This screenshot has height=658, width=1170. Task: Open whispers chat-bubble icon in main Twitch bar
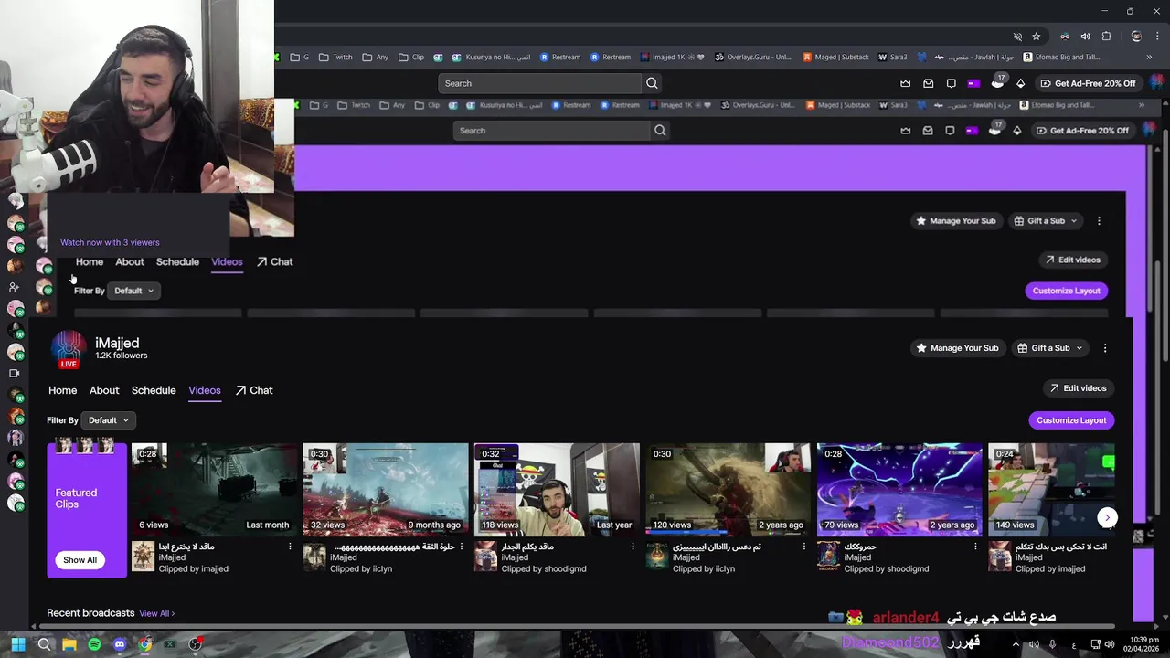pyautogui.click(x=951, y=83)
